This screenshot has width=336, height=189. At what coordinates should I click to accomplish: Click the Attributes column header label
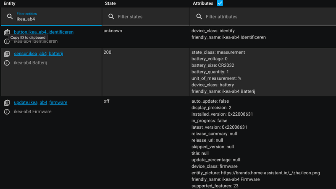pos(203,3)
